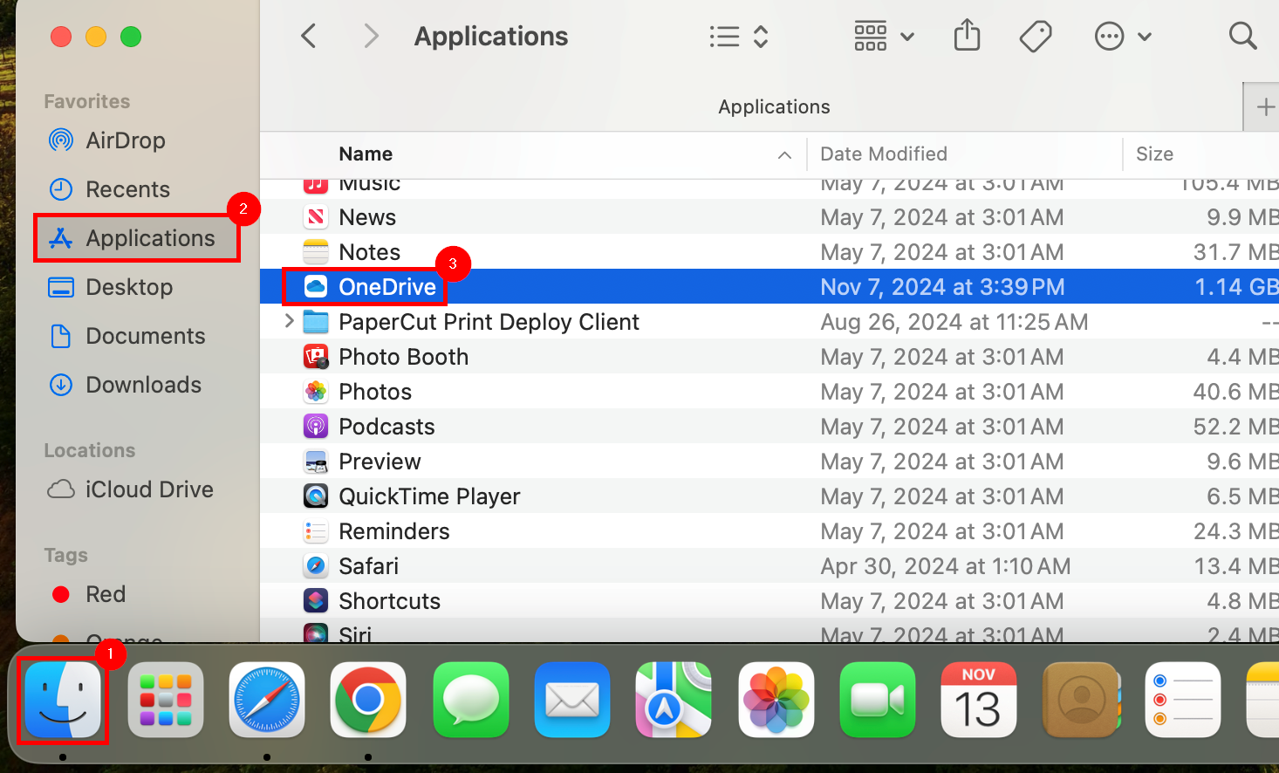Click the Shortcuts app icon in the list
This screenshot has height=773, width=1279.
(x=316, y=600)
